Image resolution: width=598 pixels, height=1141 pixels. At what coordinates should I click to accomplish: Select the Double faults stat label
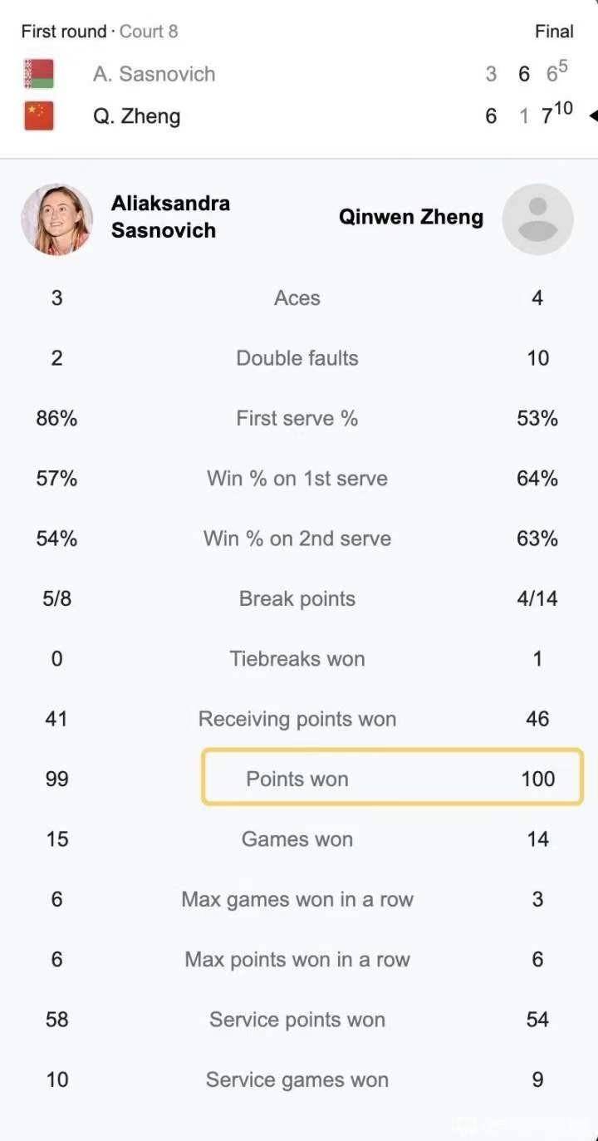297,358
